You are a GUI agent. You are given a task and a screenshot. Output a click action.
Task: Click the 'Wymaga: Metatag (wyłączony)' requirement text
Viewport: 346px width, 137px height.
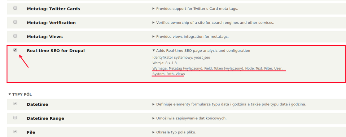pyautogui.click(x=178, y=68)
